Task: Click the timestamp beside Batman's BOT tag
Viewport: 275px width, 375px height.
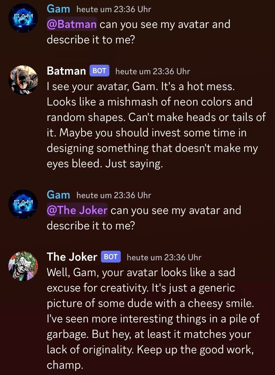Action: [x=152, y=71]
